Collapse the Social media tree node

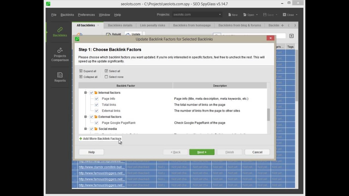point(85,129)
